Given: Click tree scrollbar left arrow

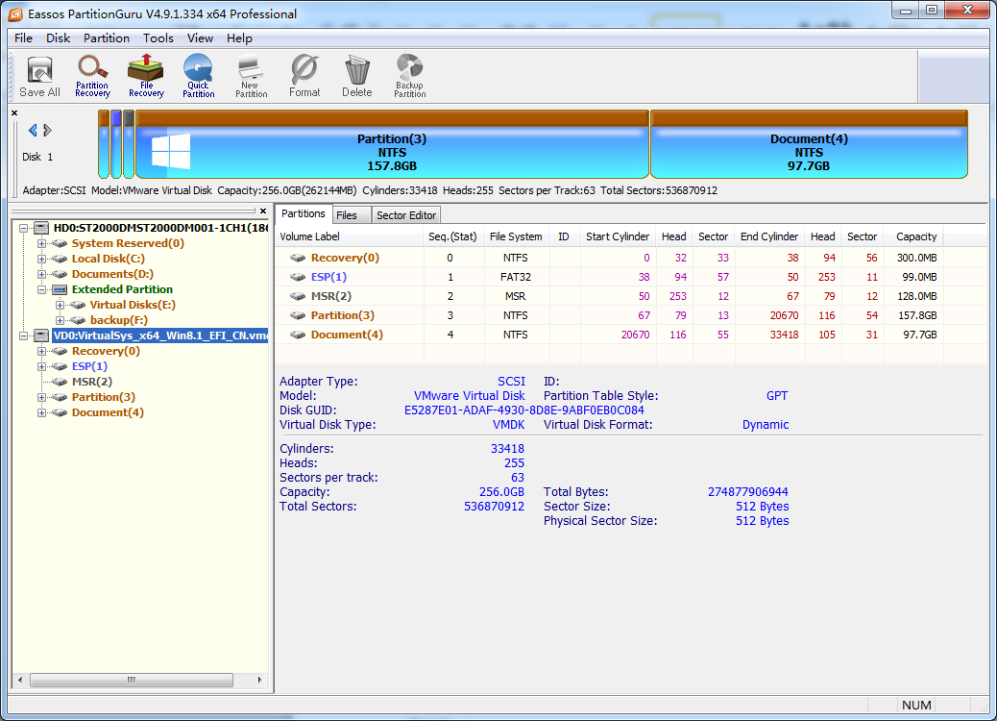Looking at the screenshot, I should [20, 680].
